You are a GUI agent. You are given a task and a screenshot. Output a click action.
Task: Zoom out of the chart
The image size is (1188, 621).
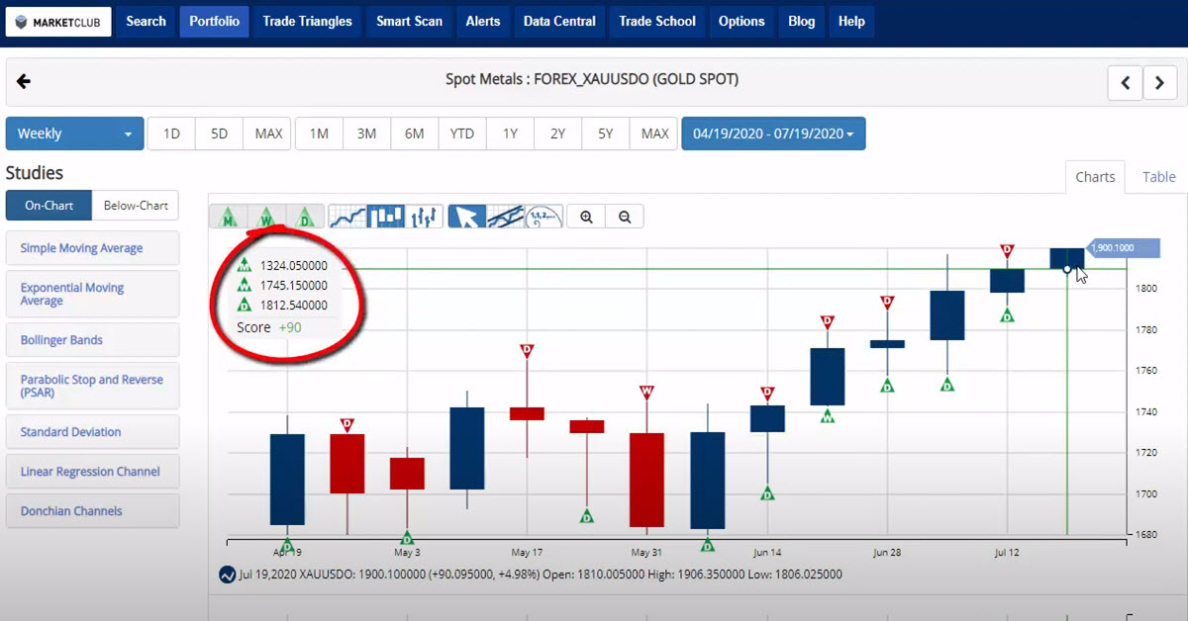tap(625, 217)
